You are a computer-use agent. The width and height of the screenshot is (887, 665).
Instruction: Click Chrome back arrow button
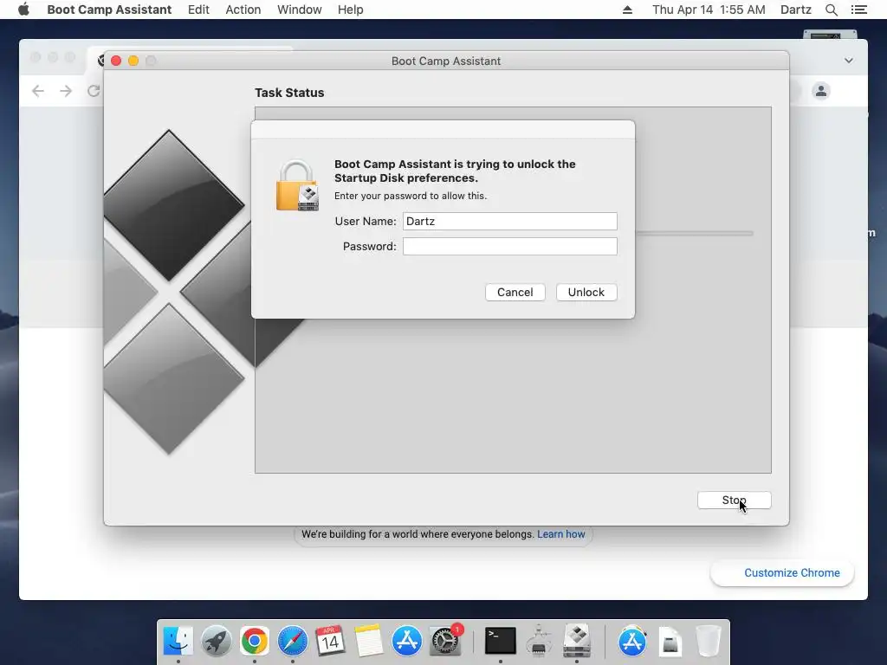38,90
